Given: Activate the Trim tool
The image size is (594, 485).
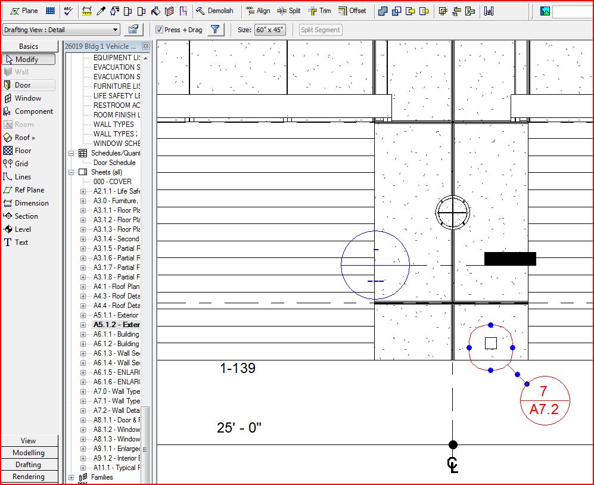Looking at the screenshot, I should pyautogui.click(x=319, y=11).
